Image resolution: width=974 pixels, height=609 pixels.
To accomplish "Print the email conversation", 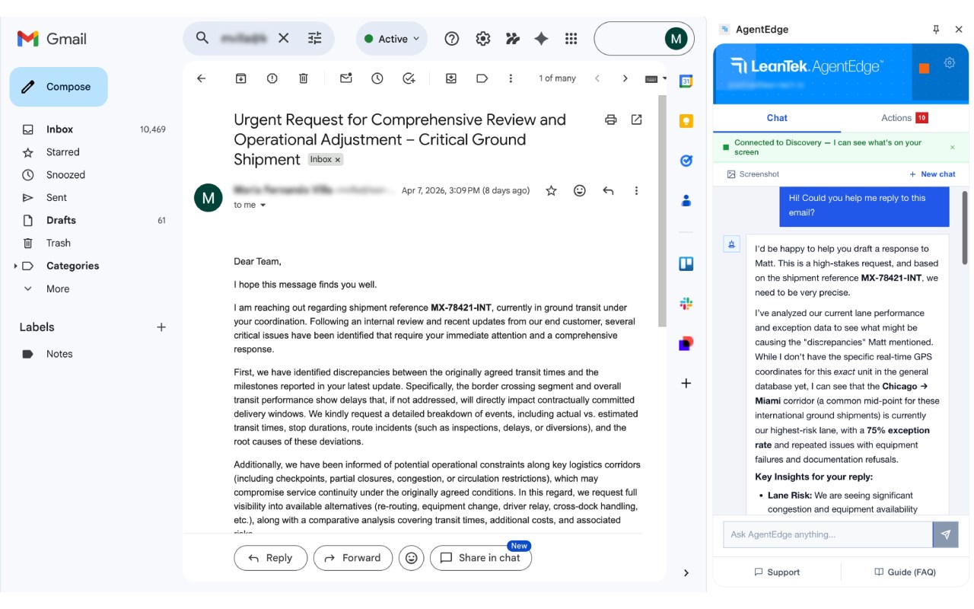I will (x=610, y=120).
